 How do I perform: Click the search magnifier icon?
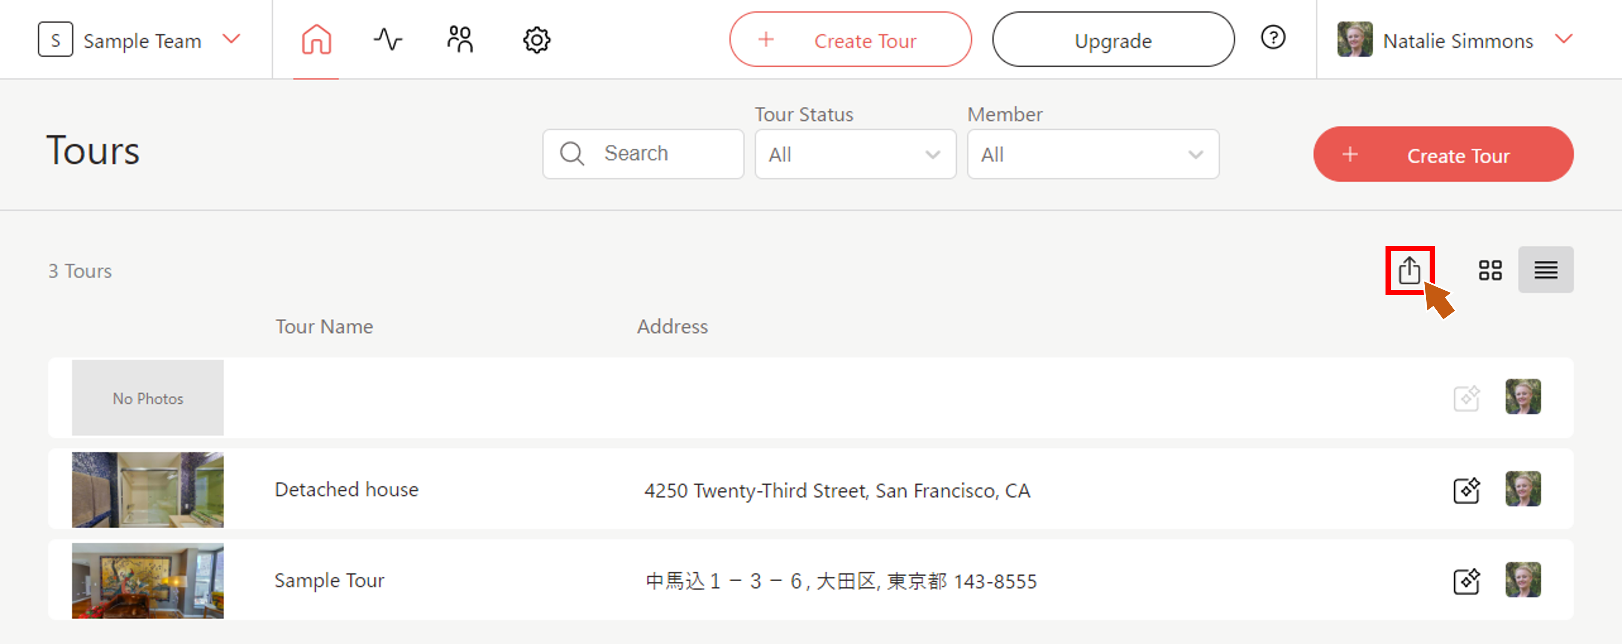[x=572, y=153]
